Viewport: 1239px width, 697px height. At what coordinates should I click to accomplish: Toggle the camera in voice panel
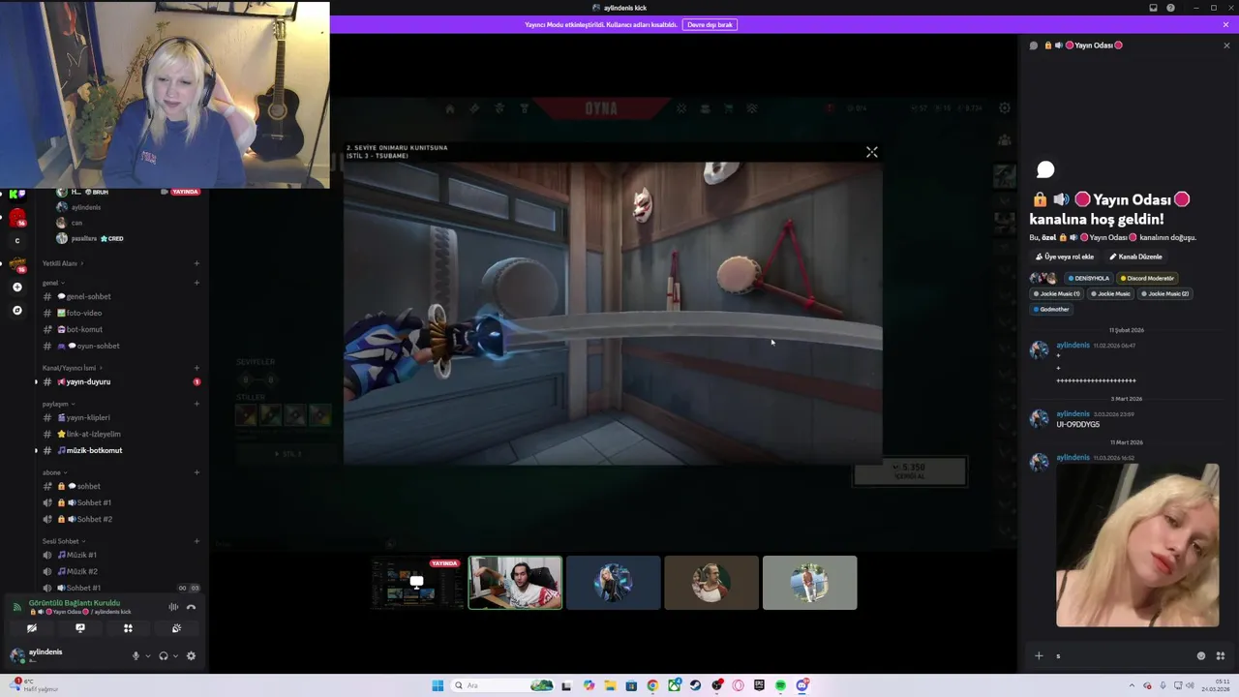click(32, 628)
